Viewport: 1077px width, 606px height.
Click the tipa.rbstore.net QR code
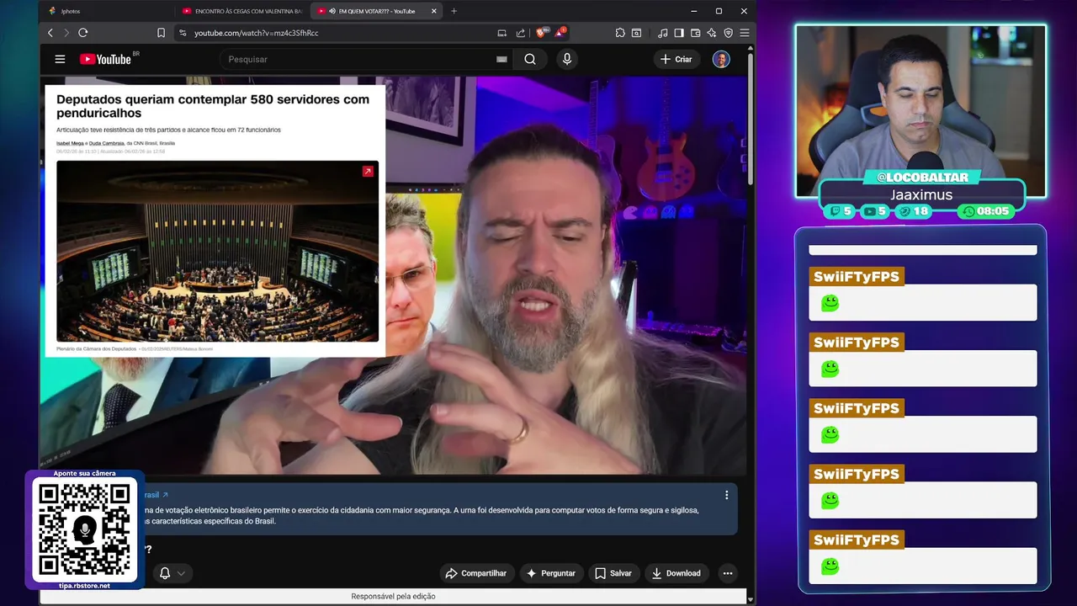click(85, 529)
